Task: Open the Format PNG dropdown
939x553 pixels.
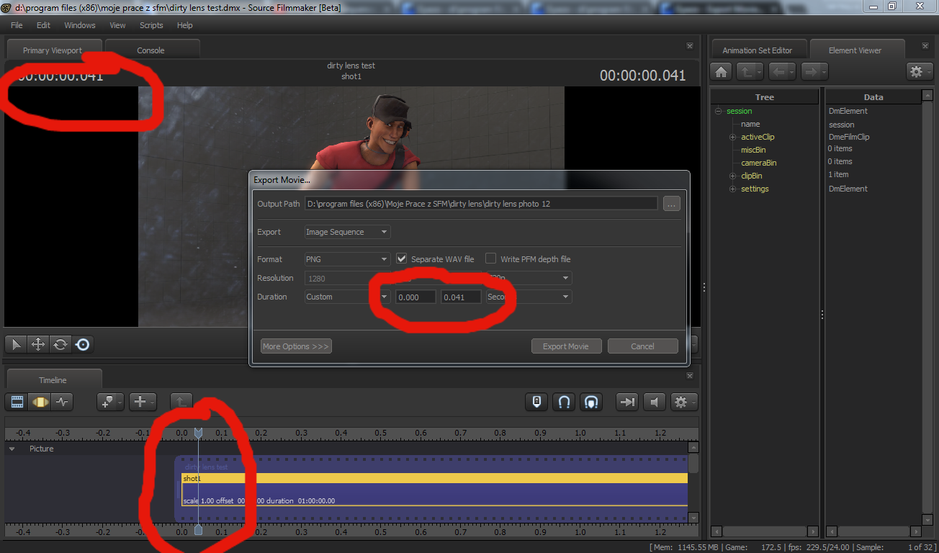Action: click(x=346, y=259)
